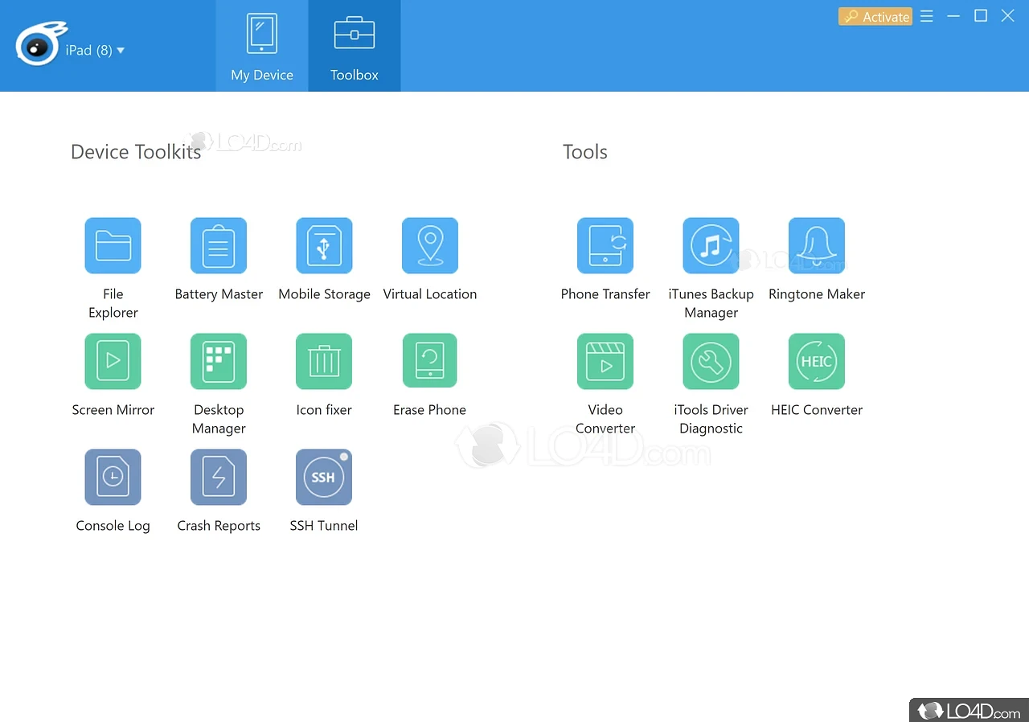This screenshot has height=722, width=1029.
Task: Open the Mobile Storage icon
Action: coord(324,245)
